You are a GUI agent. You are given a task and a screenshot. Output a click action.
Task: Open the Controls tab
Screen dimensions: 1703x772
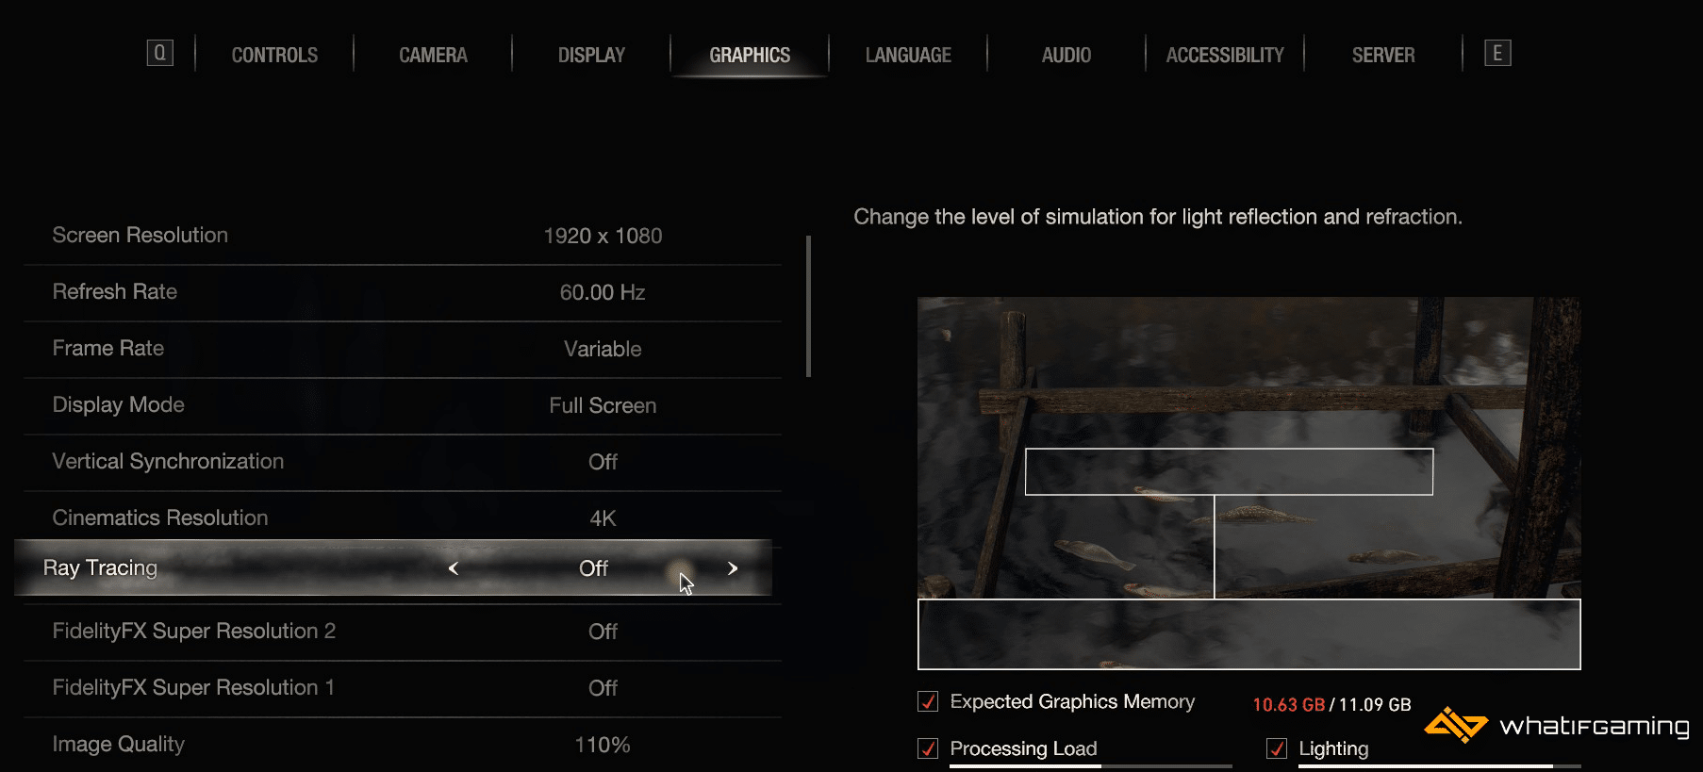click(x=274, y=56)
